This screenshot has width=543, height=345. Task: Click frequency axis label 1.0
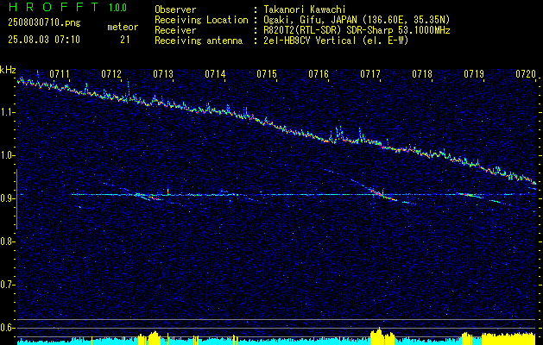pyautogui.click(x=8, y=155)
